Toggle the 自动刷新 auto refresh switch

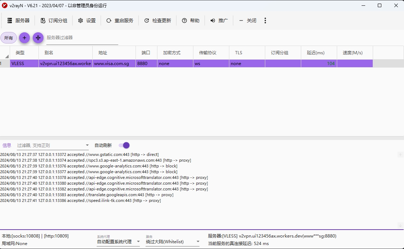[124, 145]
